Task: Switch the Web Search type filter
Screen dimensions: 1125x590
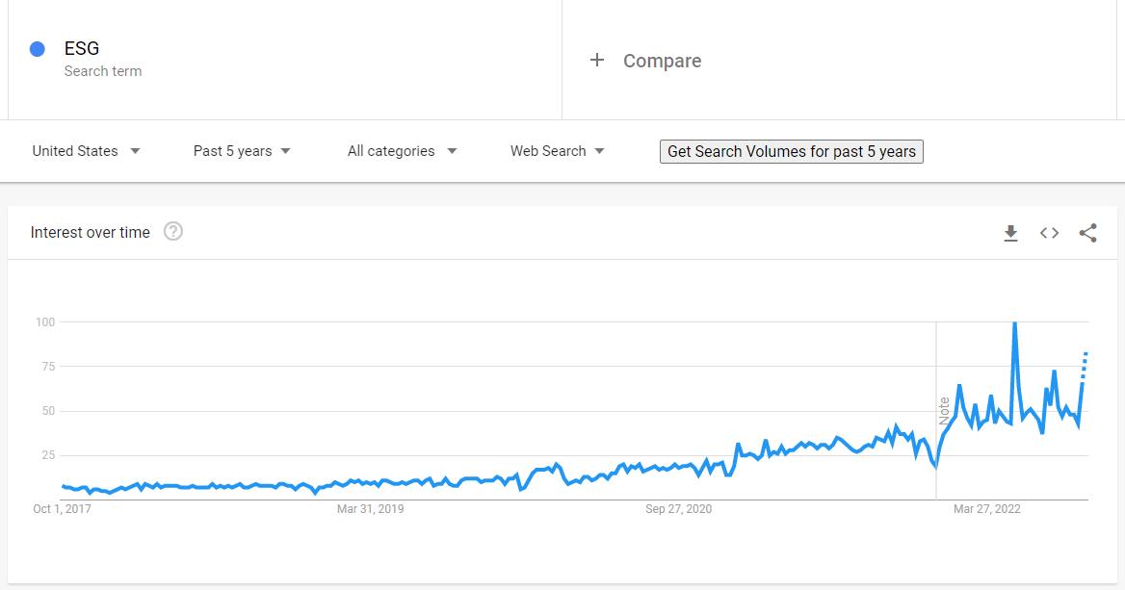Action: click(x=548, y=151)
